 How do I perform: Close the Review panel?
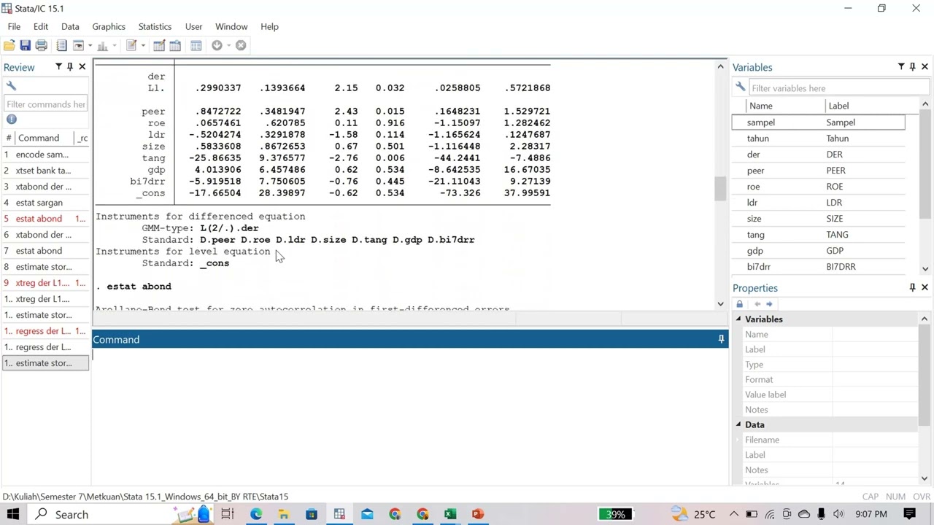coord(82,67)
